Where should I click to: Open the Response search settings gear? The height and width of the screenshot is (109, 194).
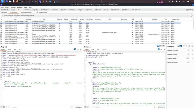[88, 107]
